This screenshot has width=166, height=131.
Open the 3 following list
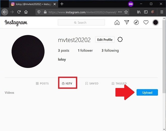click(110, 51)
